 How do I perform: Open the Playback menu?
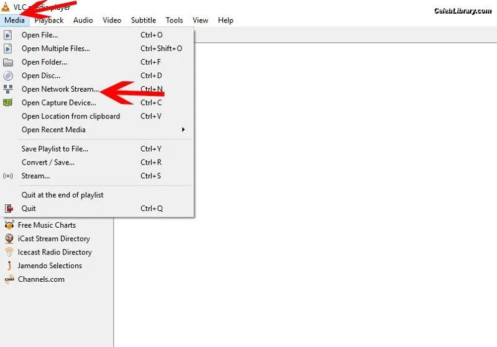[49, 20]
